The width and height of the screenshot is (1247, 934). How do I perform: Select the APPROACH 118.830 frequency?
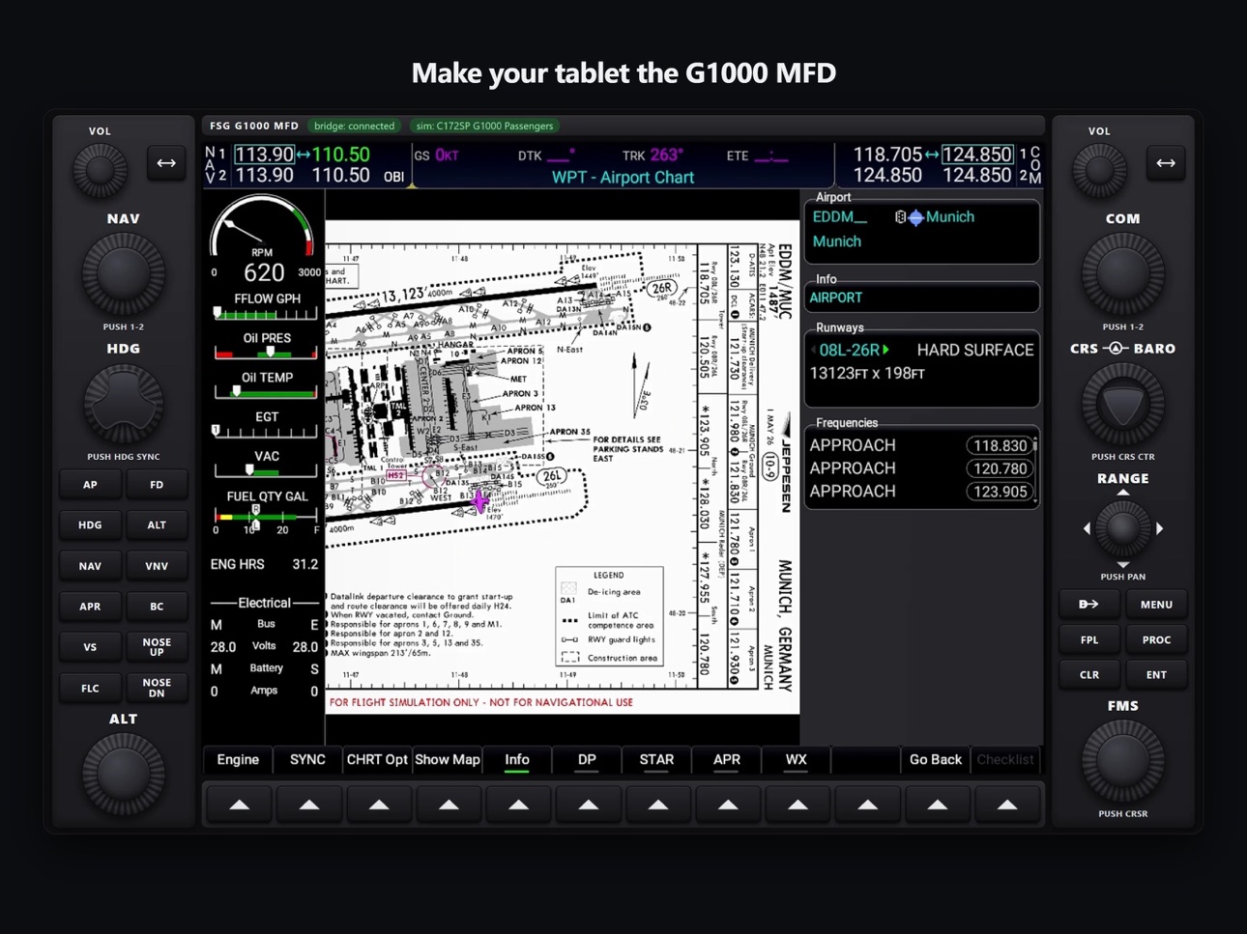(x=920, y=445)
